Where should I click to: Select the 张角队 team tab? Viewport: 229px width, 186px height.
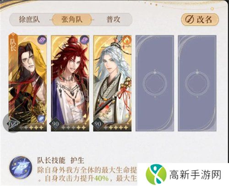(x=72, y=20)
